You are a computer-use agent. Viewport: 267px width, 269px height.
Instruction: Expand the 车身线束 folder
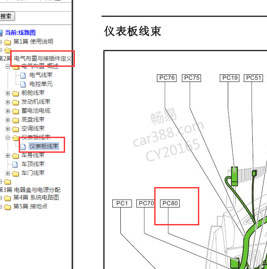point(8,155)
